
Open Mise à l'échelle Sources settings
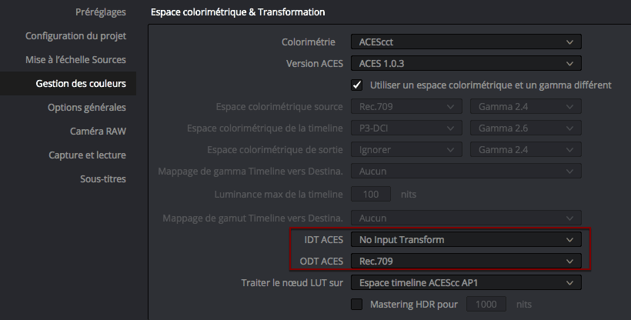pos(75,59)
